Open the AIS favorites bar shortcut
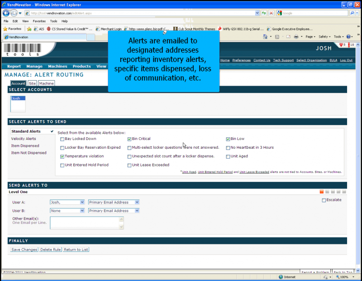The height and width of the screenshot is (281, 362). coord(39,29)
